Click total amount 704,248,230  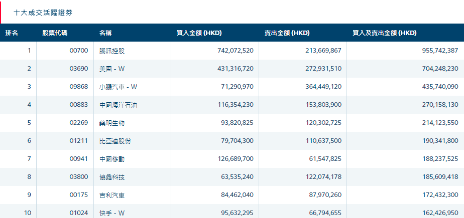pos(440,69)
